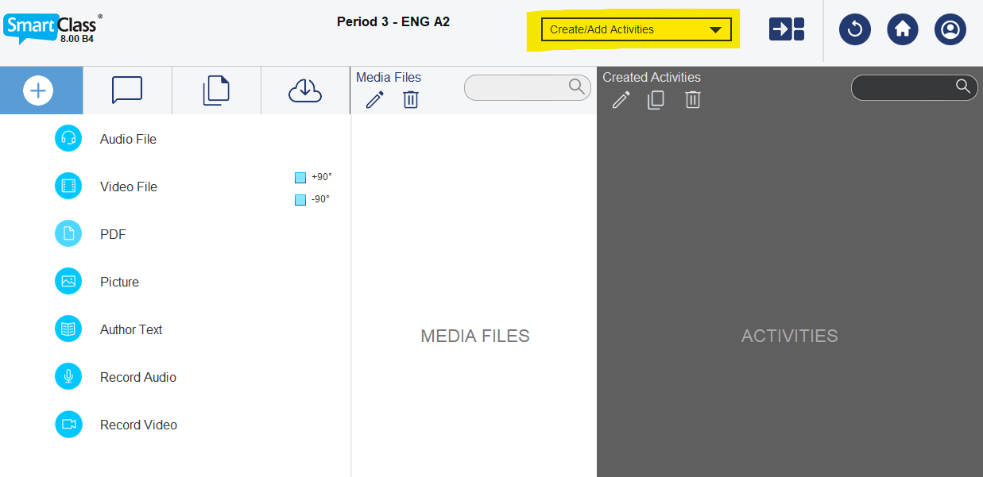Click the PDF document icon
The height and width of the screenshot is (477, 983).
[68, 233]
